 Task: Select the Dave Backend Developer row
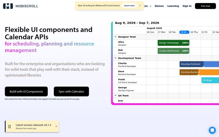(x=130, y=73)
